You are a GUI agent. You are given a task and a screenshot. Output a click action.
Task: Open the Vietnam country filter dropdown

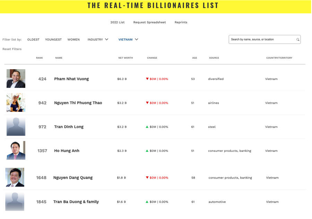point(128,39)
